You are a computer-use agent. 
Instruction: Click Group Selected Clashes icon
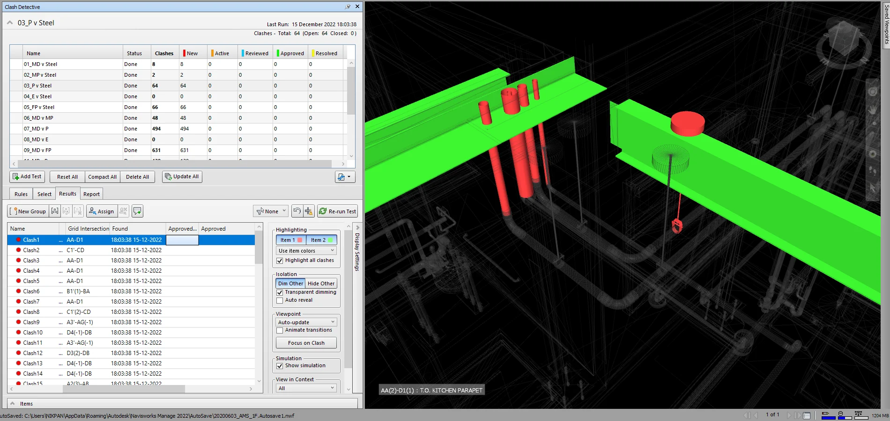55,211
